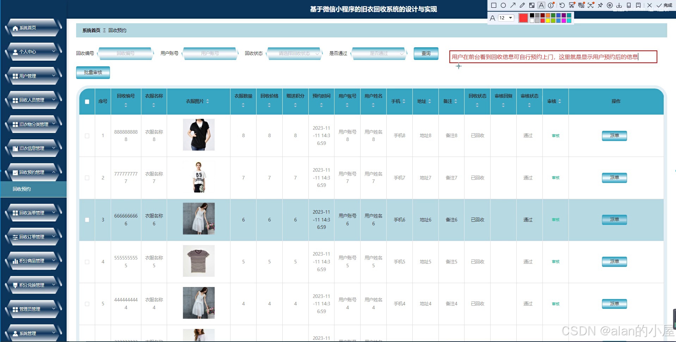The image size is (676, 342).
Task: Undo the last annotation
Action: (562, 5)
